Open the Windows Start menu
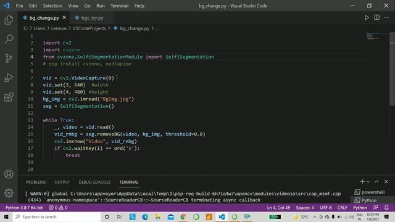The image size is (395, 222). pos(6,216)
